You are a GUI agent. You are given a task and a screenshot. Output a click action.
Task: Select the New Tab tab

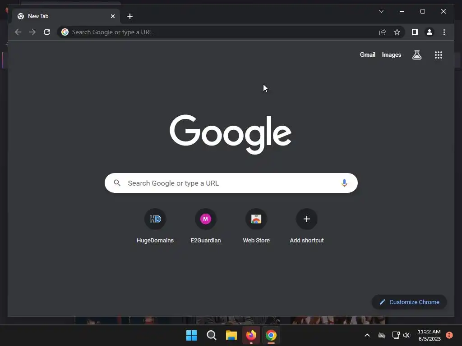click(x=66, y=16)
